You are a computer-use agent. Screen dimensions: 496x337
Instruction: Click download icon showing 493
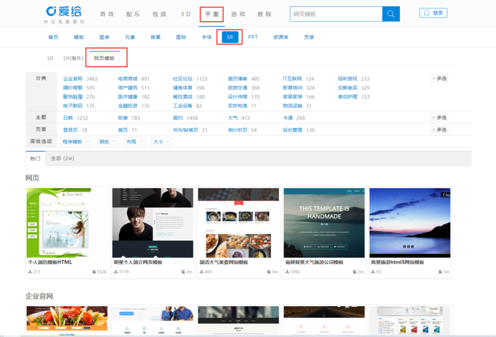[x=201, y=272]
